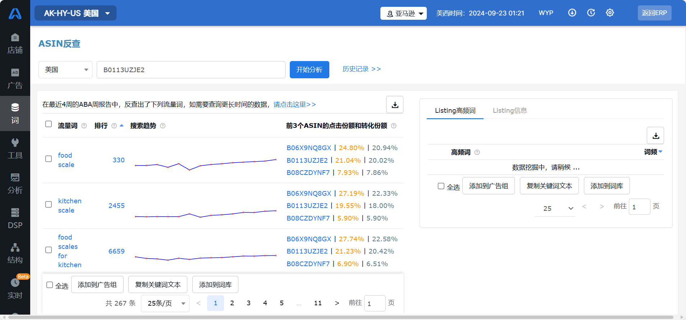Go to page 4 of results
The width and height of the screenshot is (686, 320).
[265, 303]
